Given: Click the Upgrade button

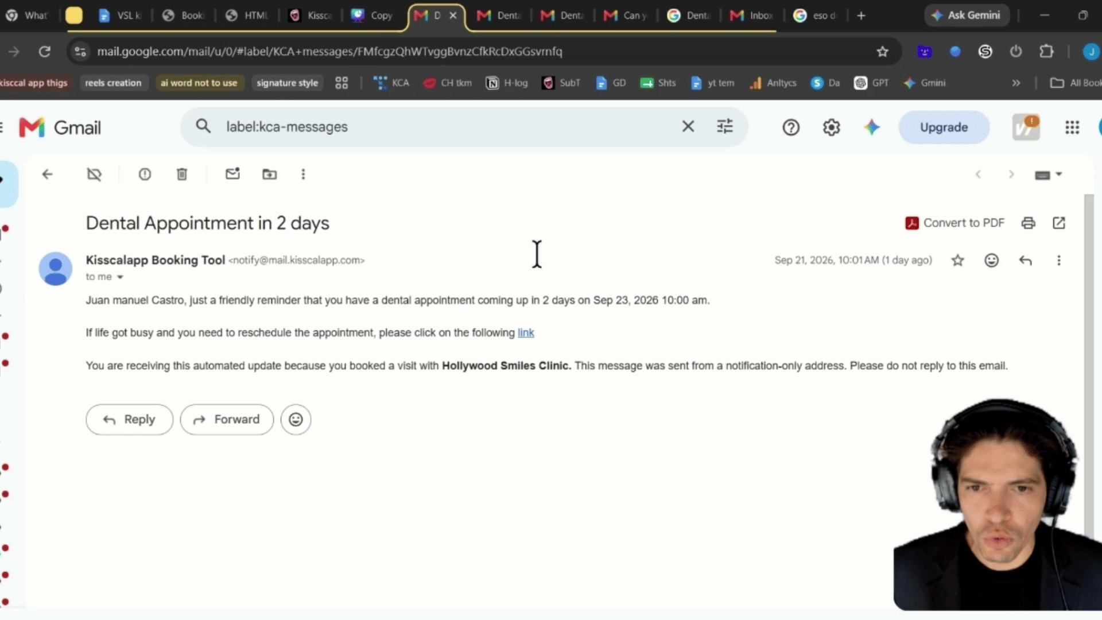Looking at the screenshot, I should point(944,127).
